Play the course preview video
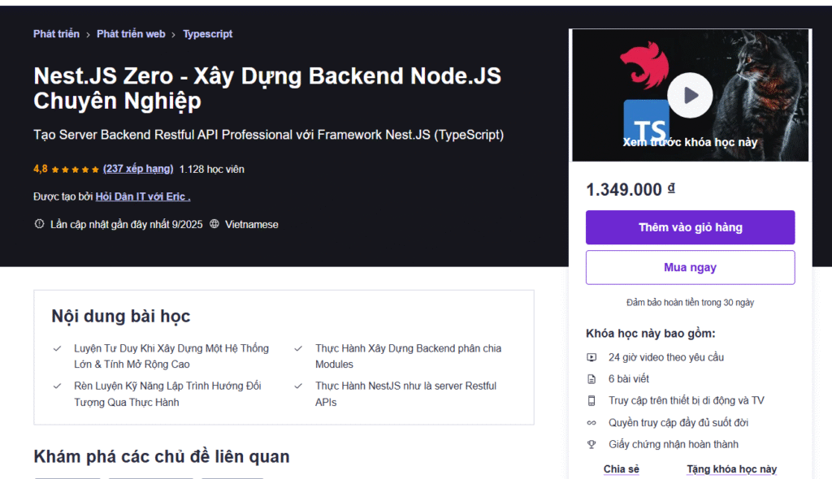This screenshot has width=832, height=479. [690, 96]
